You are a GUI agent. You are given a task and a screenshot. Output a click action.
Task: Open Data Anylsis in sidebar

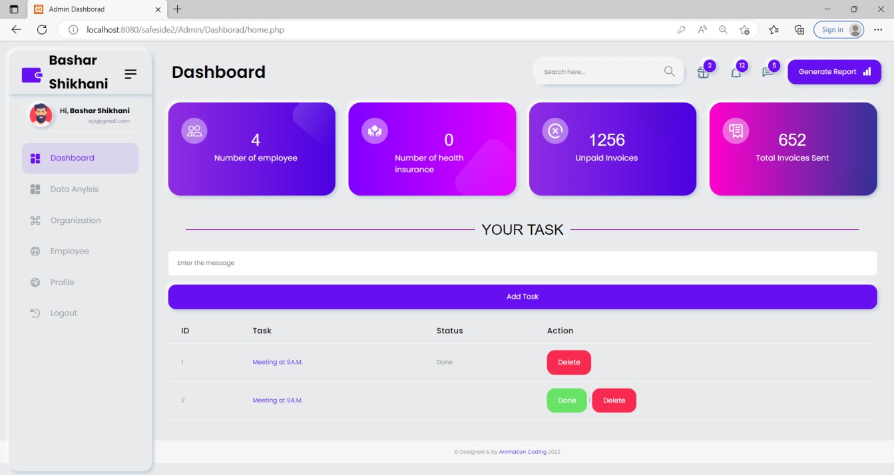coord(74,190)
